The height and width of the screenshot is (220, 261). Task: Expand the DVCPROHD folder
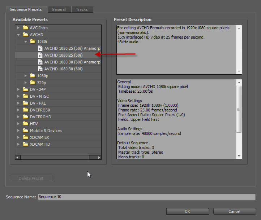point(18,117)
